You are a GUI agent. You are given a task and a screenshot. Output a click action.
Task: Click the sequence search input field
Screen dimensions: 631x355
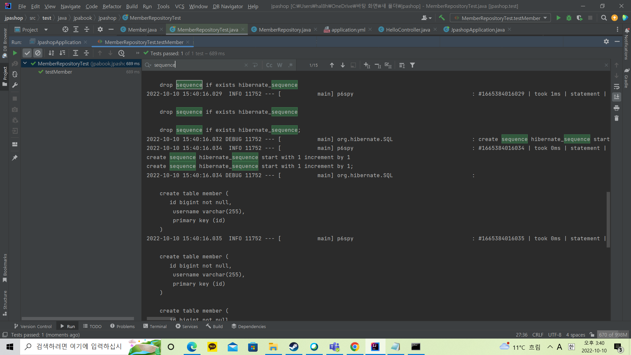point(197,65)
